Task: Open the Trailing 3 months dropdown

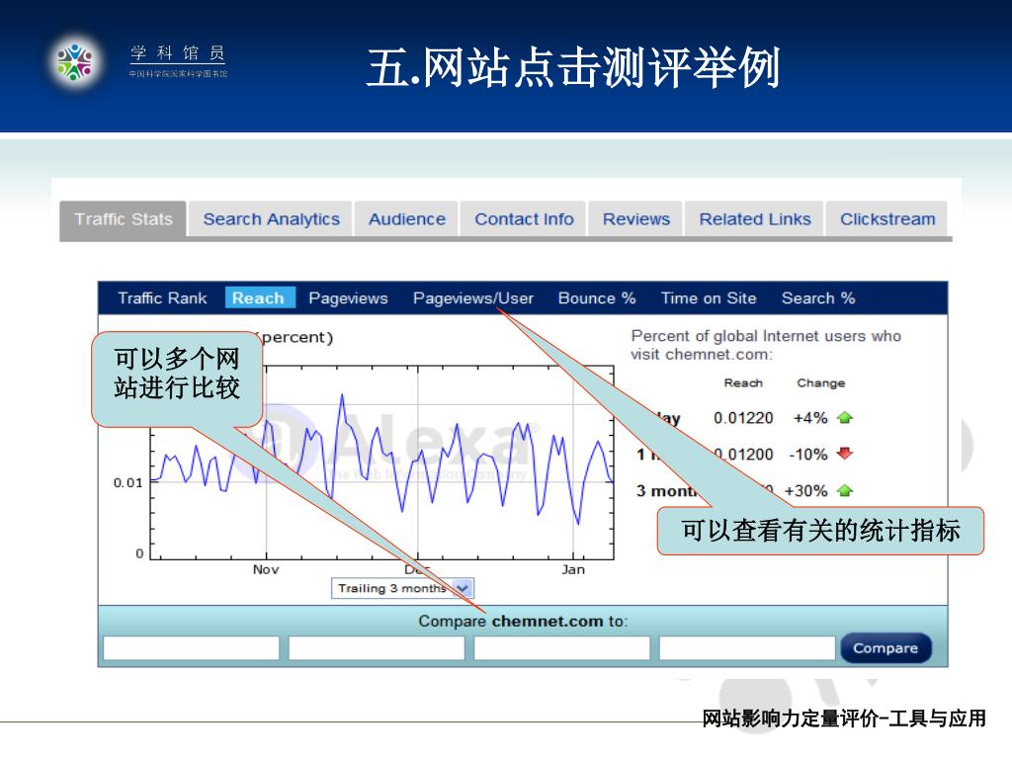Action: click(403, 589)
